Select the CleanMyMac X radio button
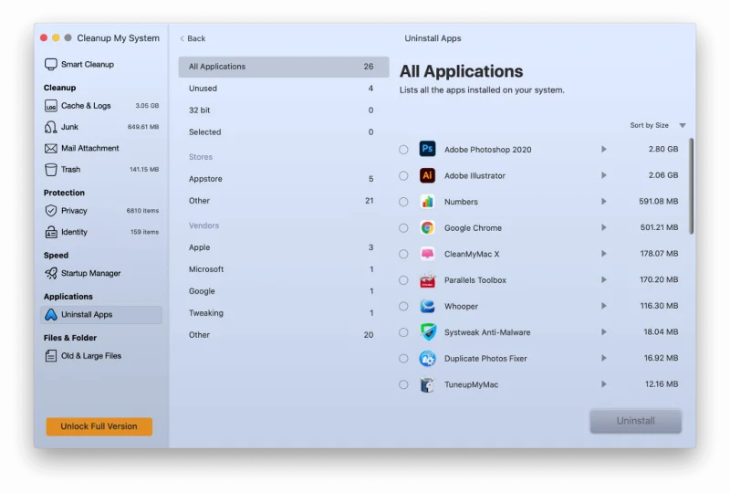The height and width of the screenshot is (493, 730). [x=403, y=254]
